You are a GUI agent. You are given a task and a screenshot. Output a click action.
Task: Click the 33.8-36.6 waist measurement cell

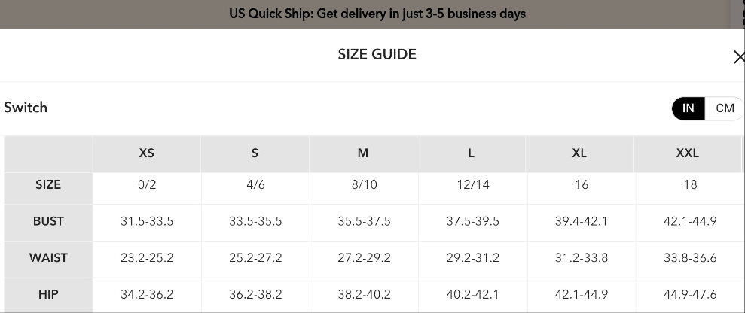point(690,258)
